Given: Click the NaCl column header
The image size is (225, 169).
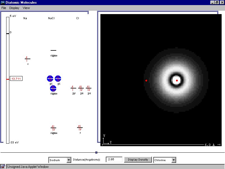Looking at the screenshot, I should pos(51,18).
